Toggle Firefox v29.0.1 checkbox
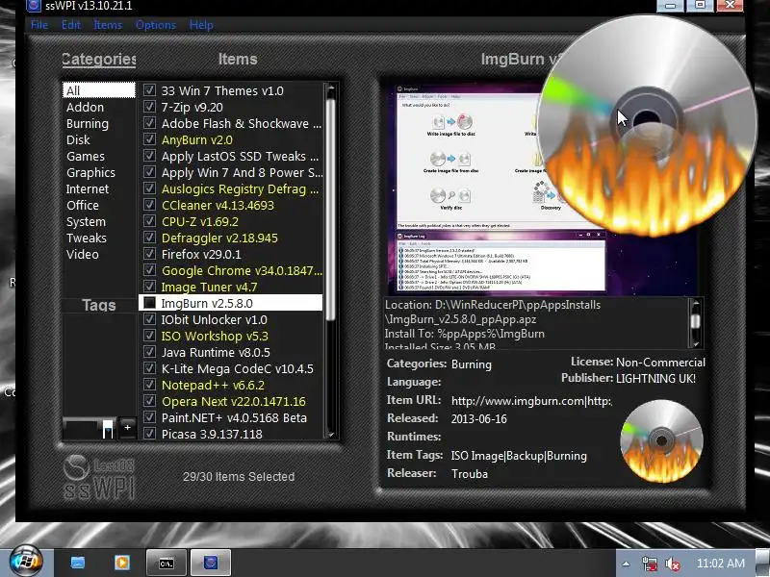 tap(150, 254)
